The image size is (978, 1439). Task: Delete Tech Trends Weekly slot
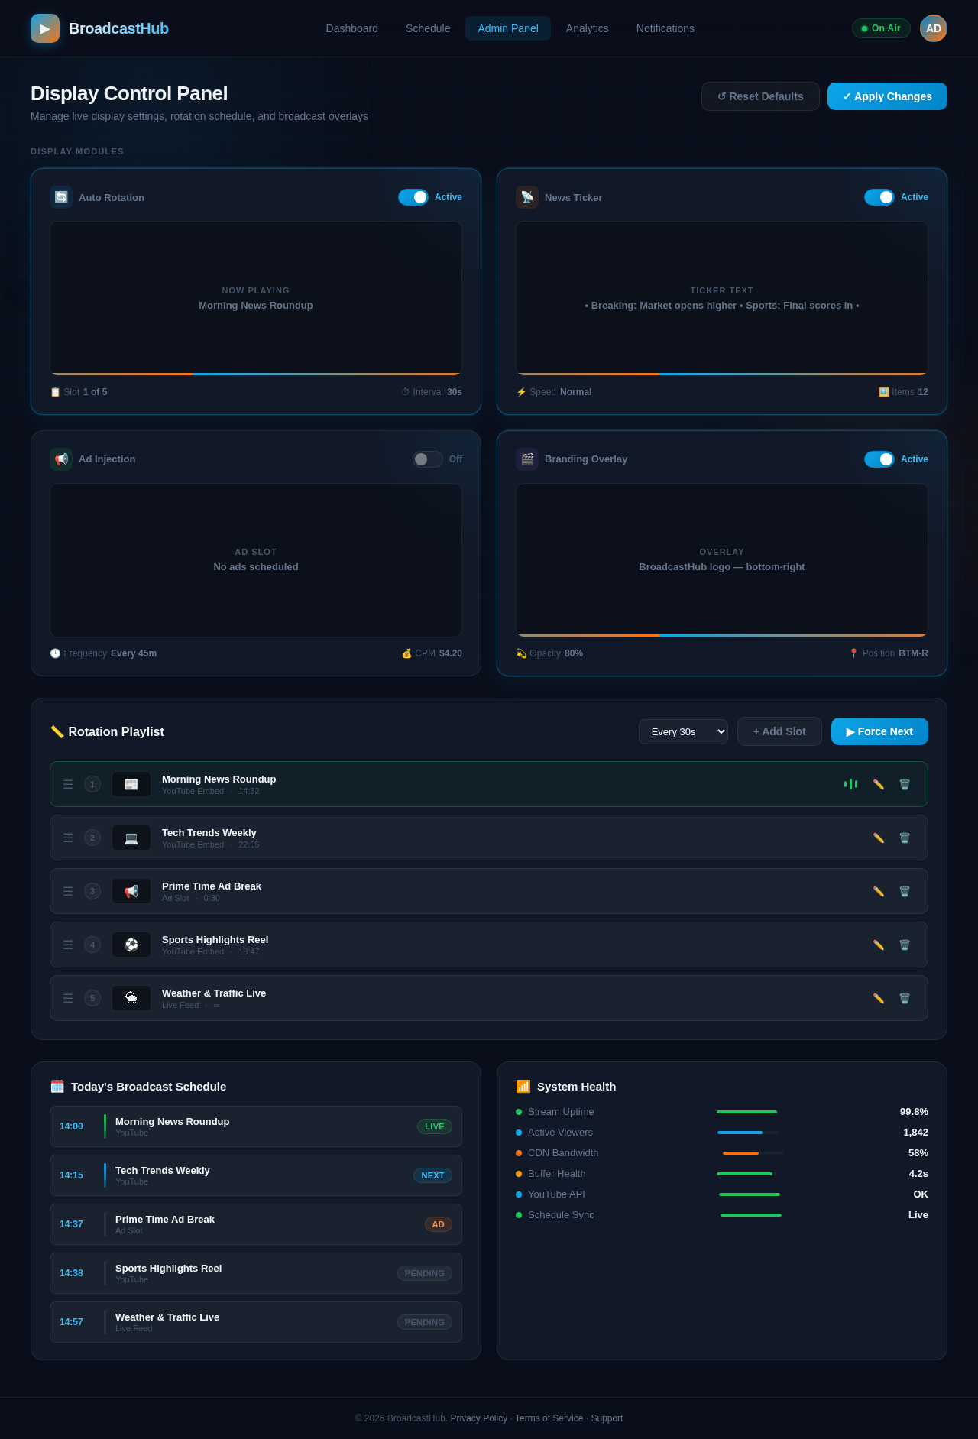(905, 838)
